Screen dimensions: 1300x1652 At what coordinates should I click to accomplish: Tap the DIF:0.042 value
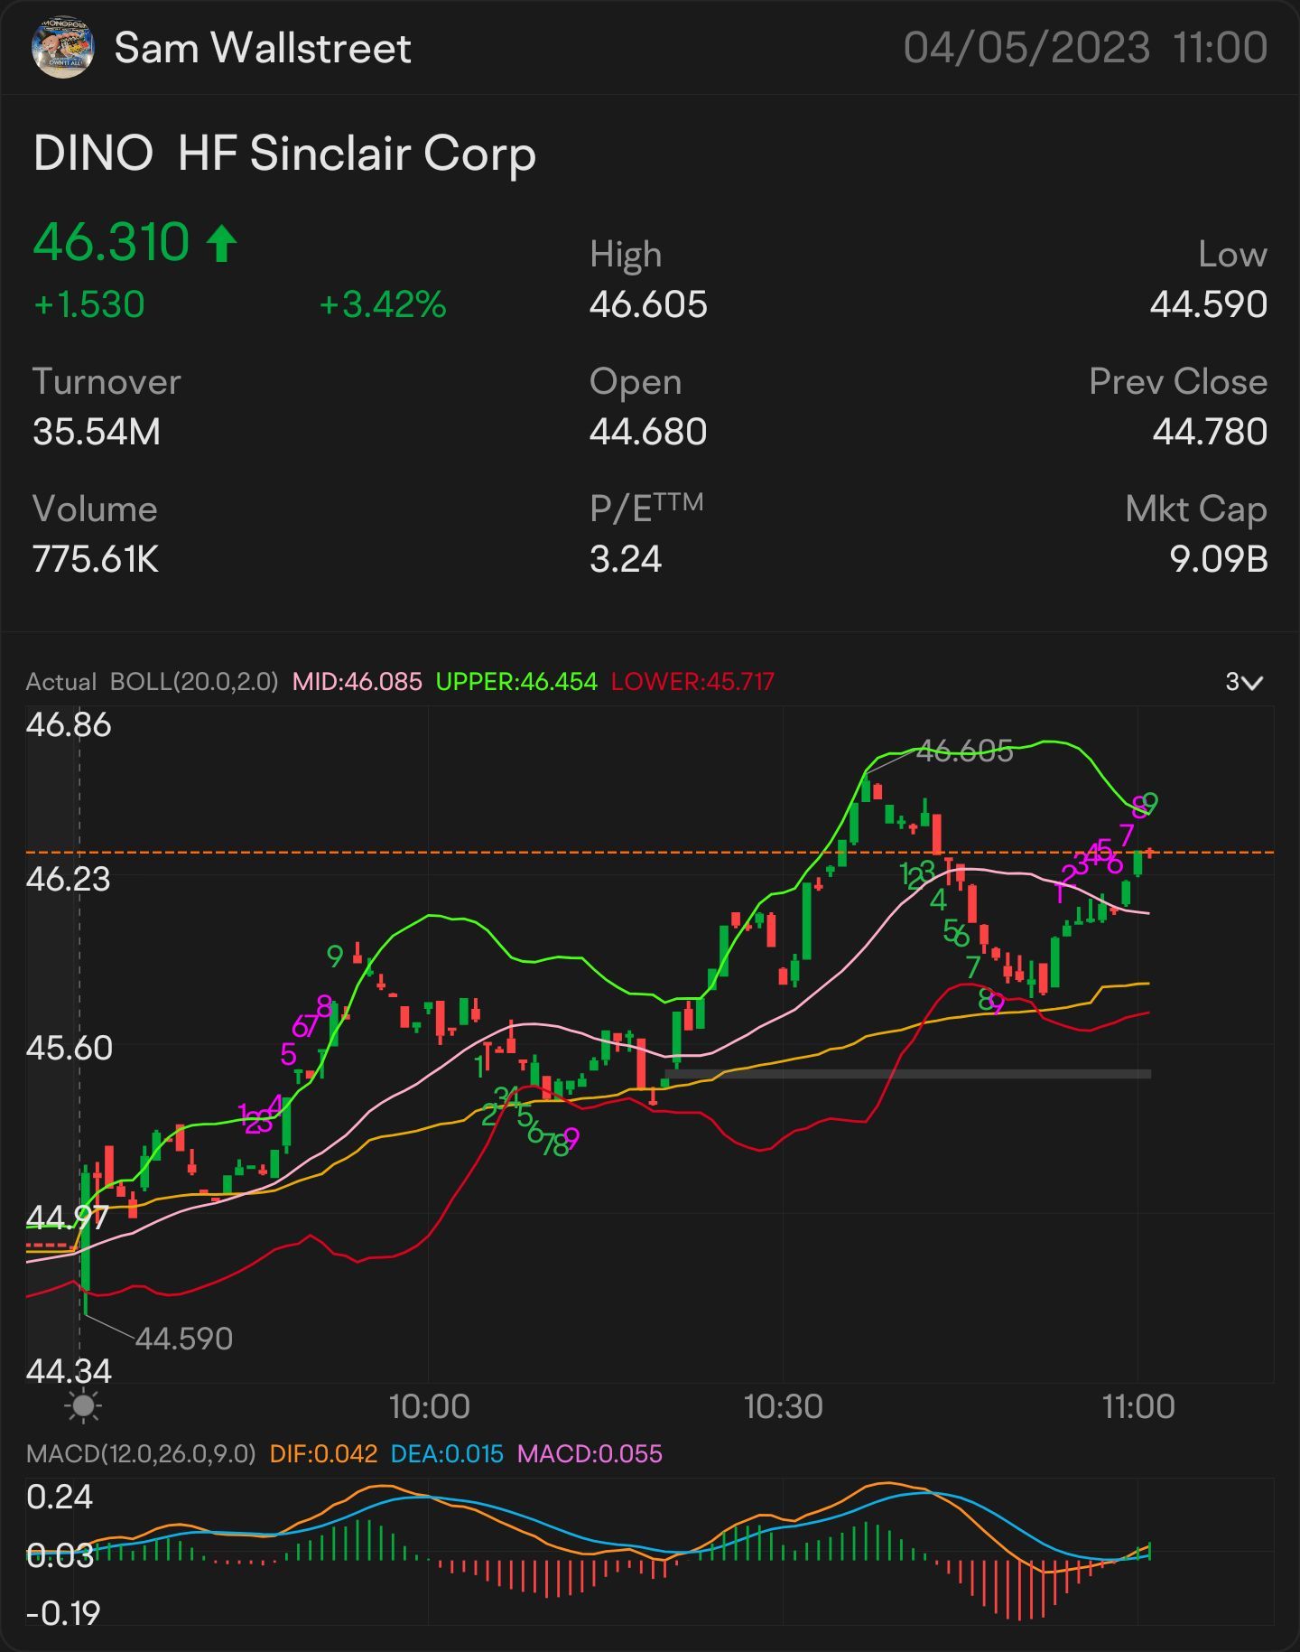point(323,1453)
